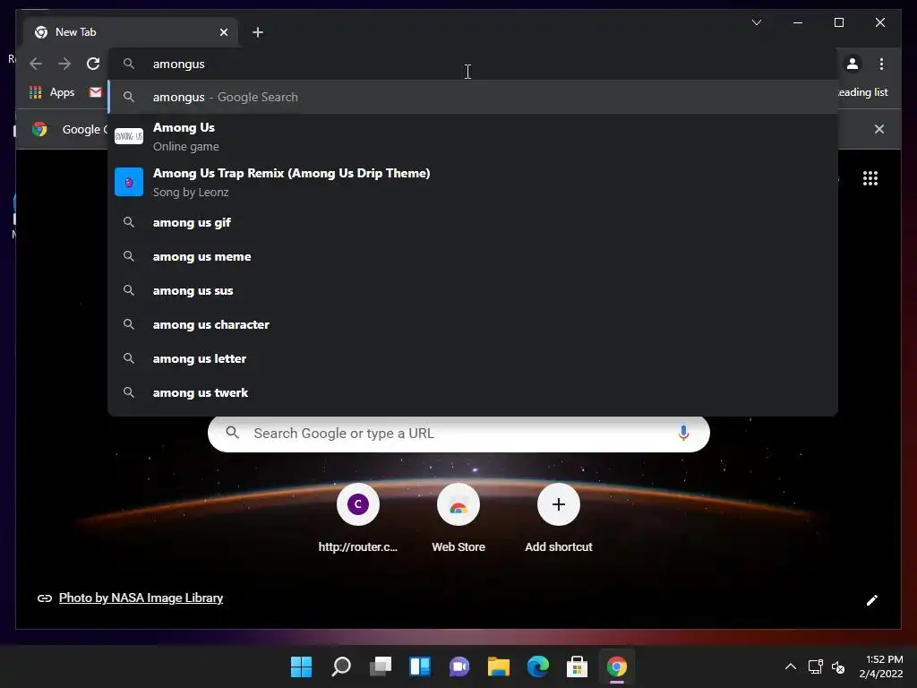Select the among us gif suggestion

[473, 222]
